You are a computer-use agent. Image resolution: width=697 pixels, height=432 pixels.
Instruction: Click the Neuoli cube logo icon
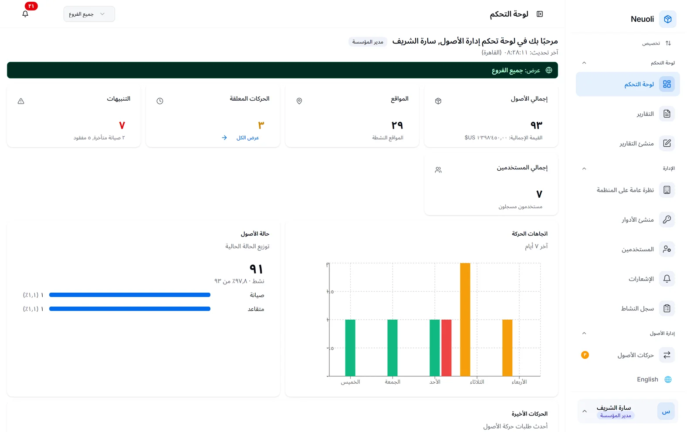click(x=667, y=19)
